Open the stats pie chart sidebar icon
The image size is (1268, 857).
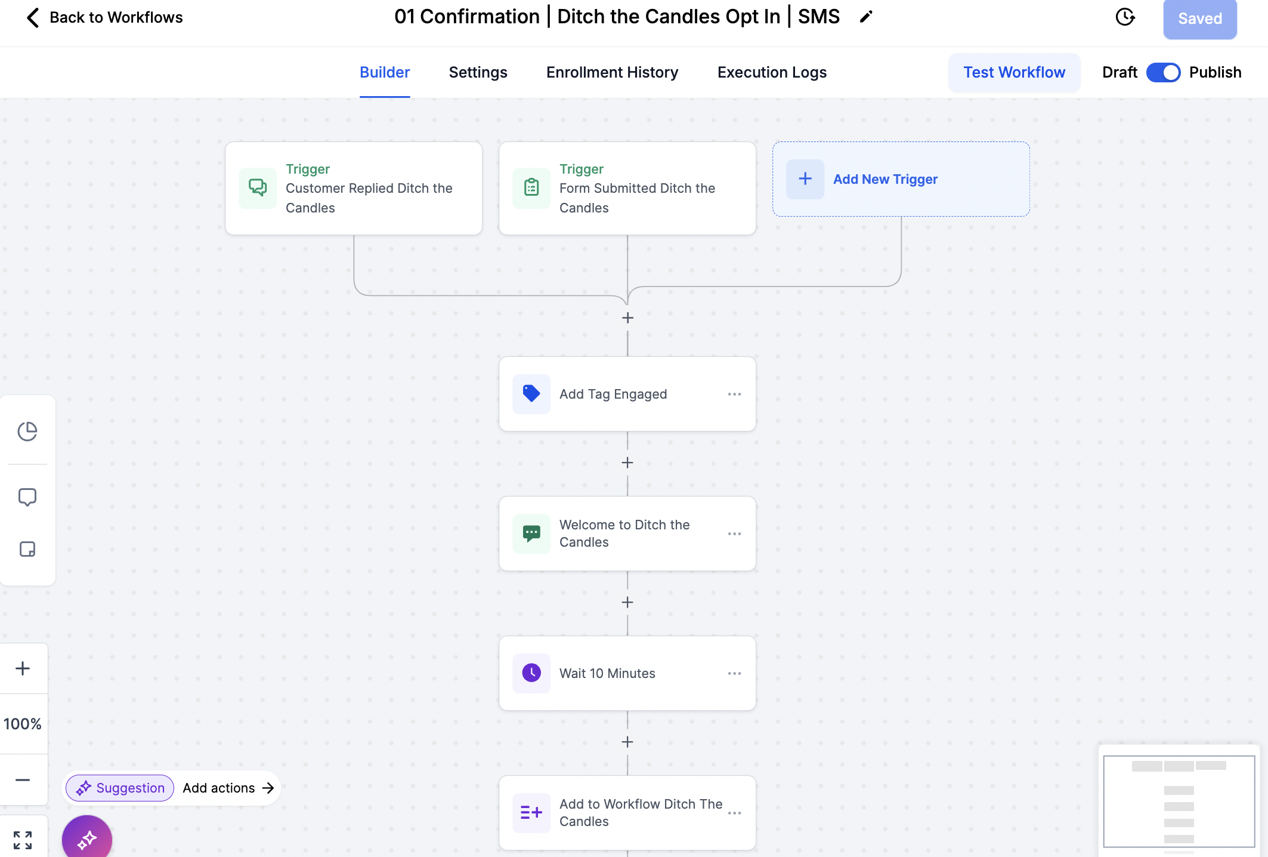point(27,431)
